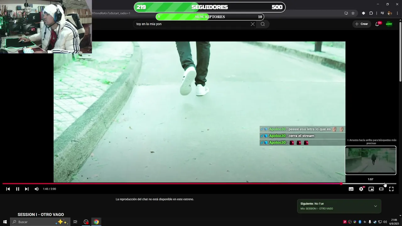
Task: Open the taskbar clock and date
Action: (x=394, y=222)
